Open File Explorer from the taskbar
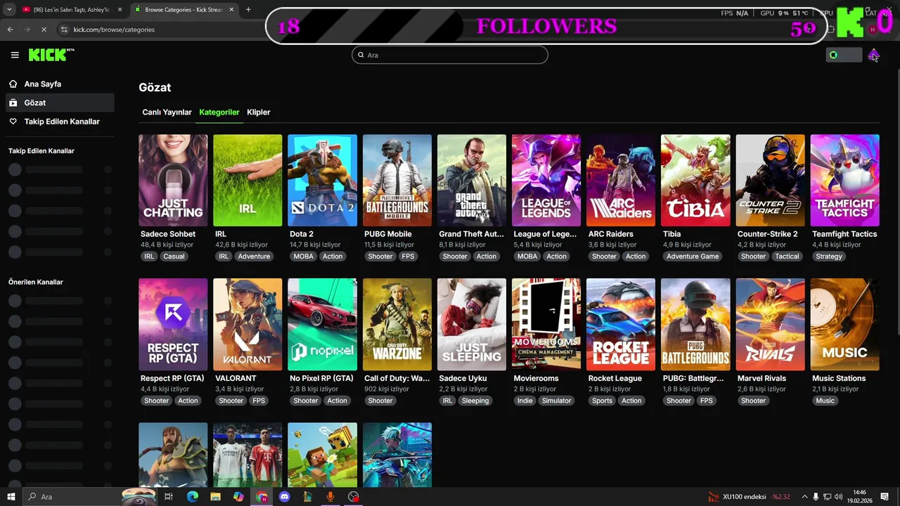 (x=215, y=497)
